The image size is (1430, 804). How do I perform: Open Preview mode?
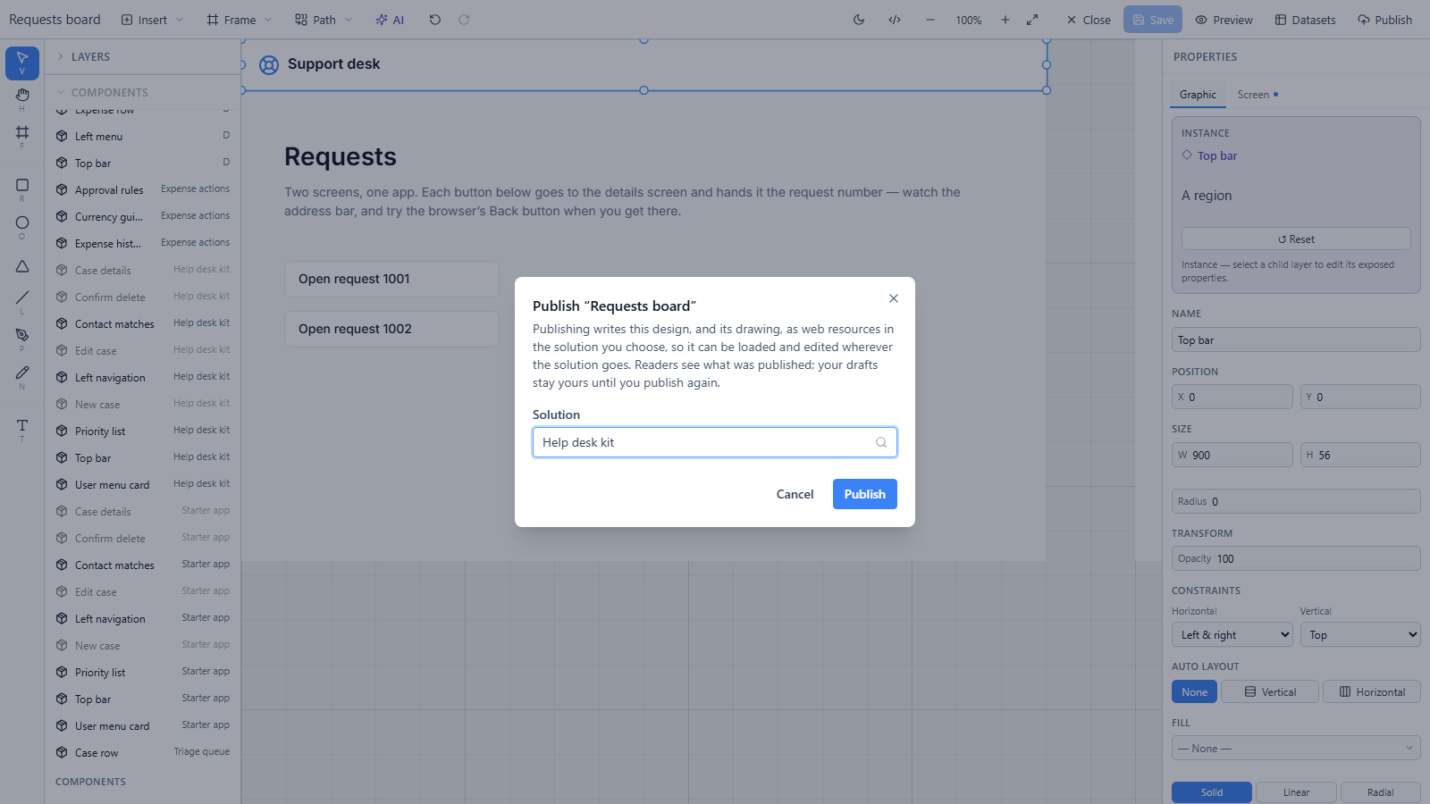click(1224, 20)
